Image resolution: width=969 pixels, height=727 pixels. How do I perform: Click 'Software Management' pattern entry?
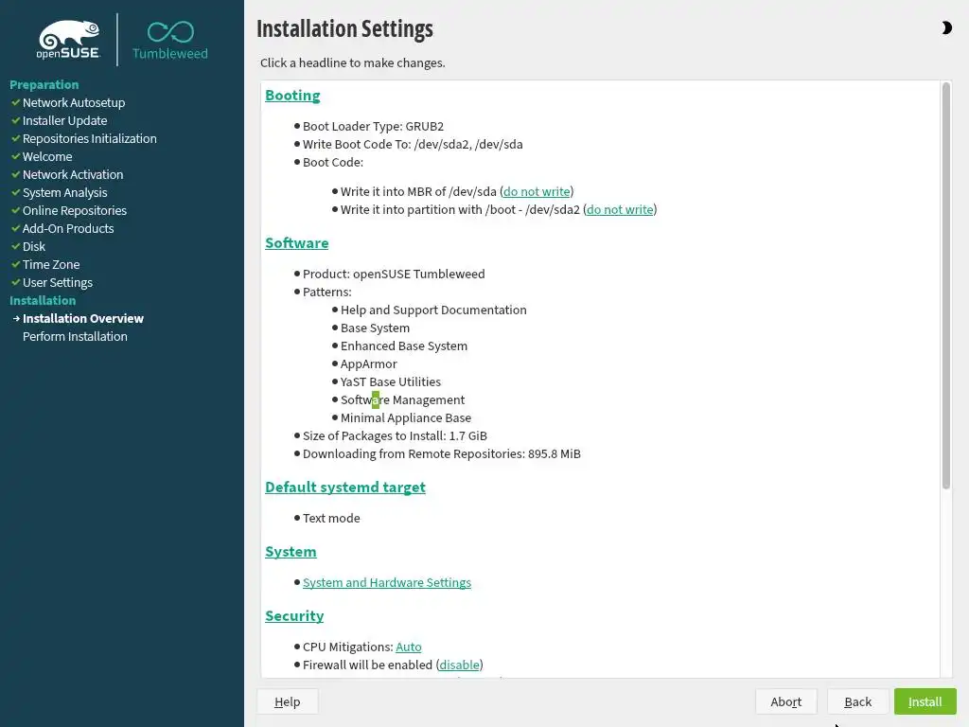pos(402,400)
